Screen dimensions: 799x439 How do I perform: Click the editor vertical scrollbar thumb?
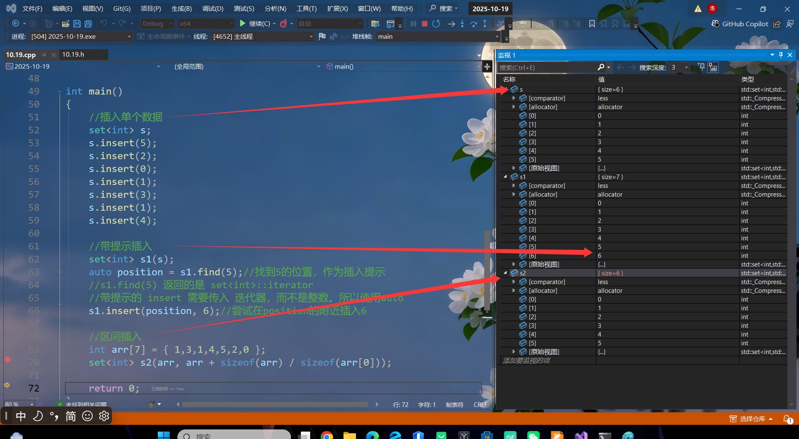[x=487, y=271]
